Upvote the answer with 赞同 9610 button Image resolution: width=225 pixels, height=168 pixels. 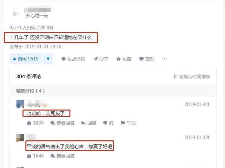[x=26, y=59]
